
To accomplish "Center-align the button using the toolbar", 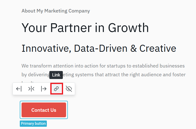I will click(x=31, y=89).
